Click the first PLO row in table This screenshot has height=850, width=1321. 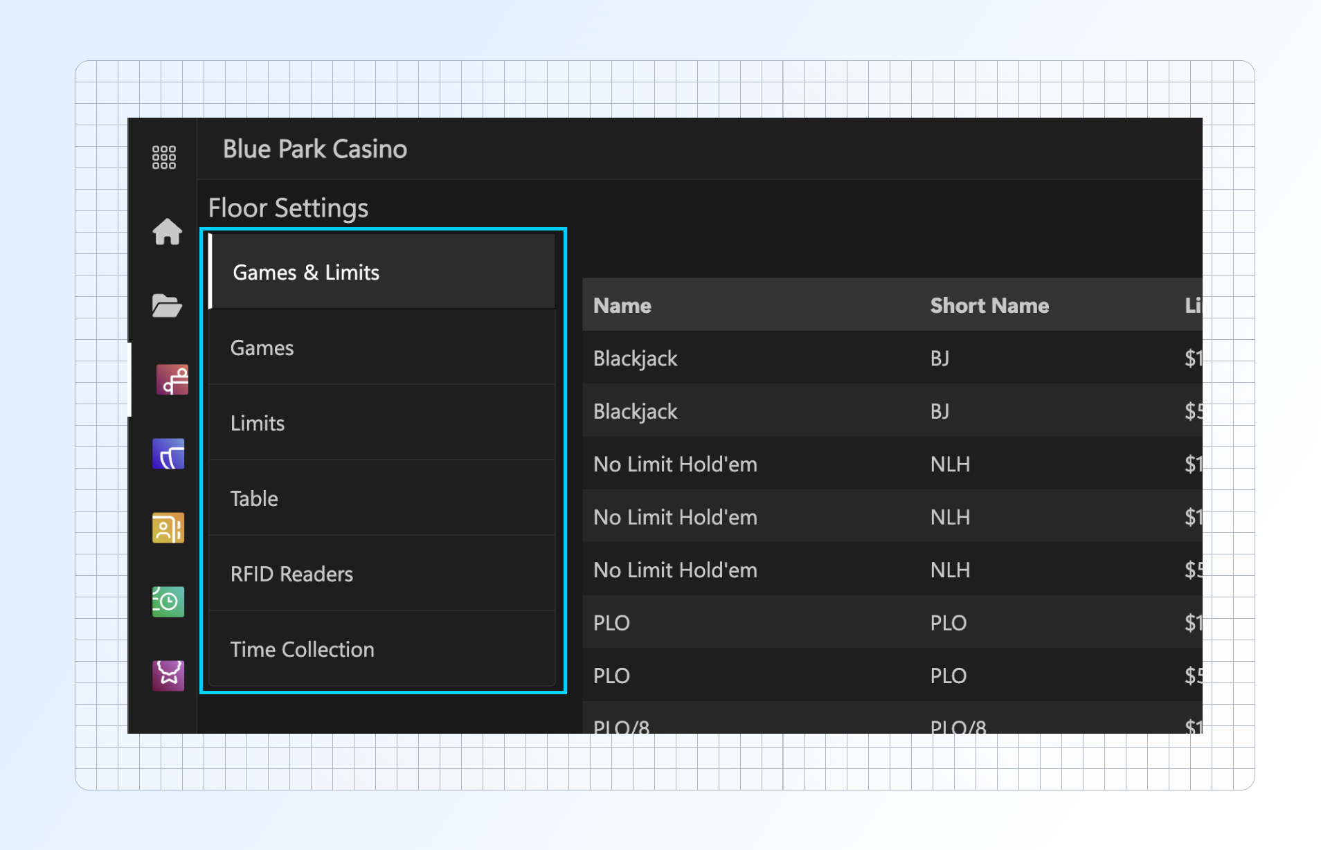click(x=762, y=623)
